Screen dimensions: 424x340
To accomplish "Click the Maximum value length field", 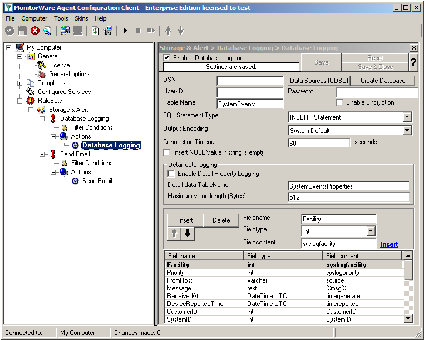I will coord(348,197).
